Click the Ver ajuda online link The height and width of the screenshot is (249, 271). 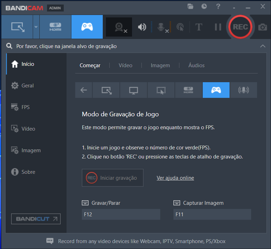175,178
